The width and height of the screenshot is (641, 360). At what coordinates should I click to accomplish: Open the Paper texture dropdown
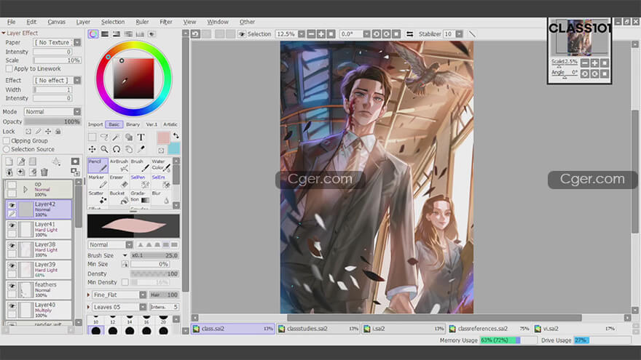(77, 42)
